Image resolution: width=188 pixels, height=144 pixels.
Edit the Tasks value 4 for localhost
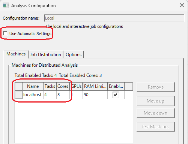[x=50, y=95]
